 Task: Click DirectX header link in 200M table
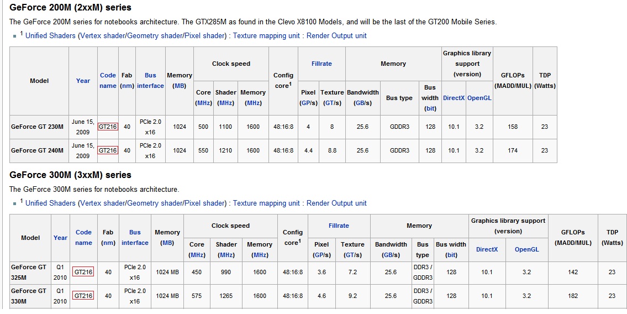(x=454, y=98)
